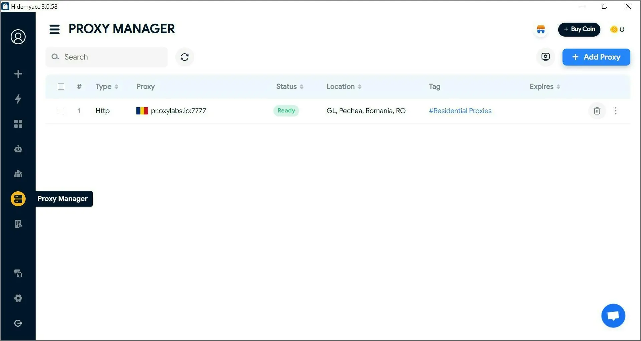Toggle the hamburger menu beside Proxy Manager

point(54,29)
